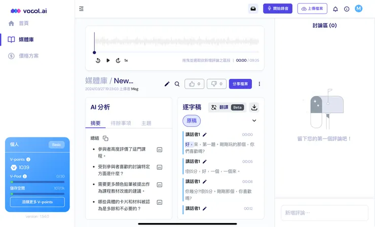Search the transcript with magnifier icon
Image resolution: width=375 pixels, height=227 pixels.
[177, 84]
